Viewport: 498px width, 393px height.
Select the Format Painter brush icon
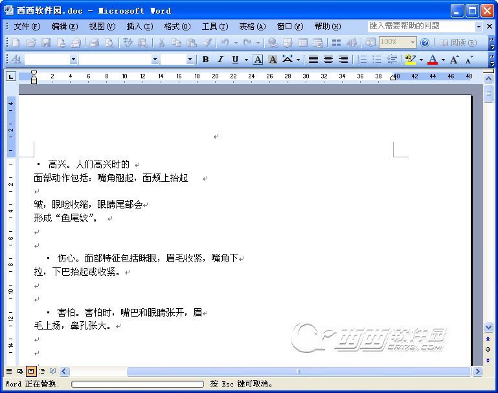(x=207, y=42)
